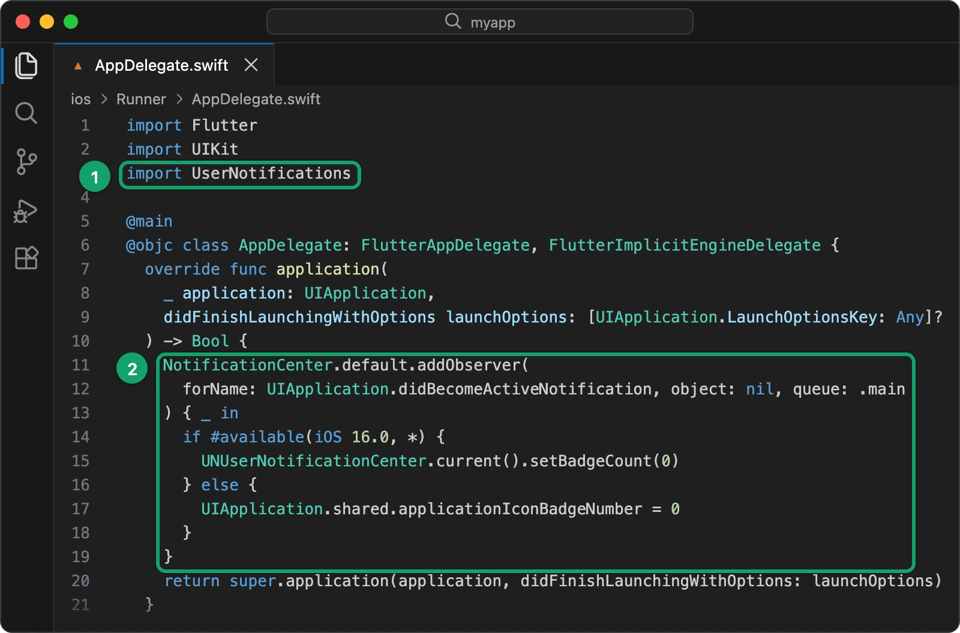
Task: Click the Bool return type
Action: [x=210, y=341]
